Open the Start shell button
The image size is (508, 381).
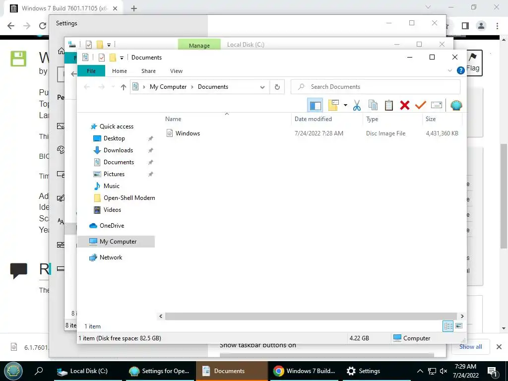(13, 371)
